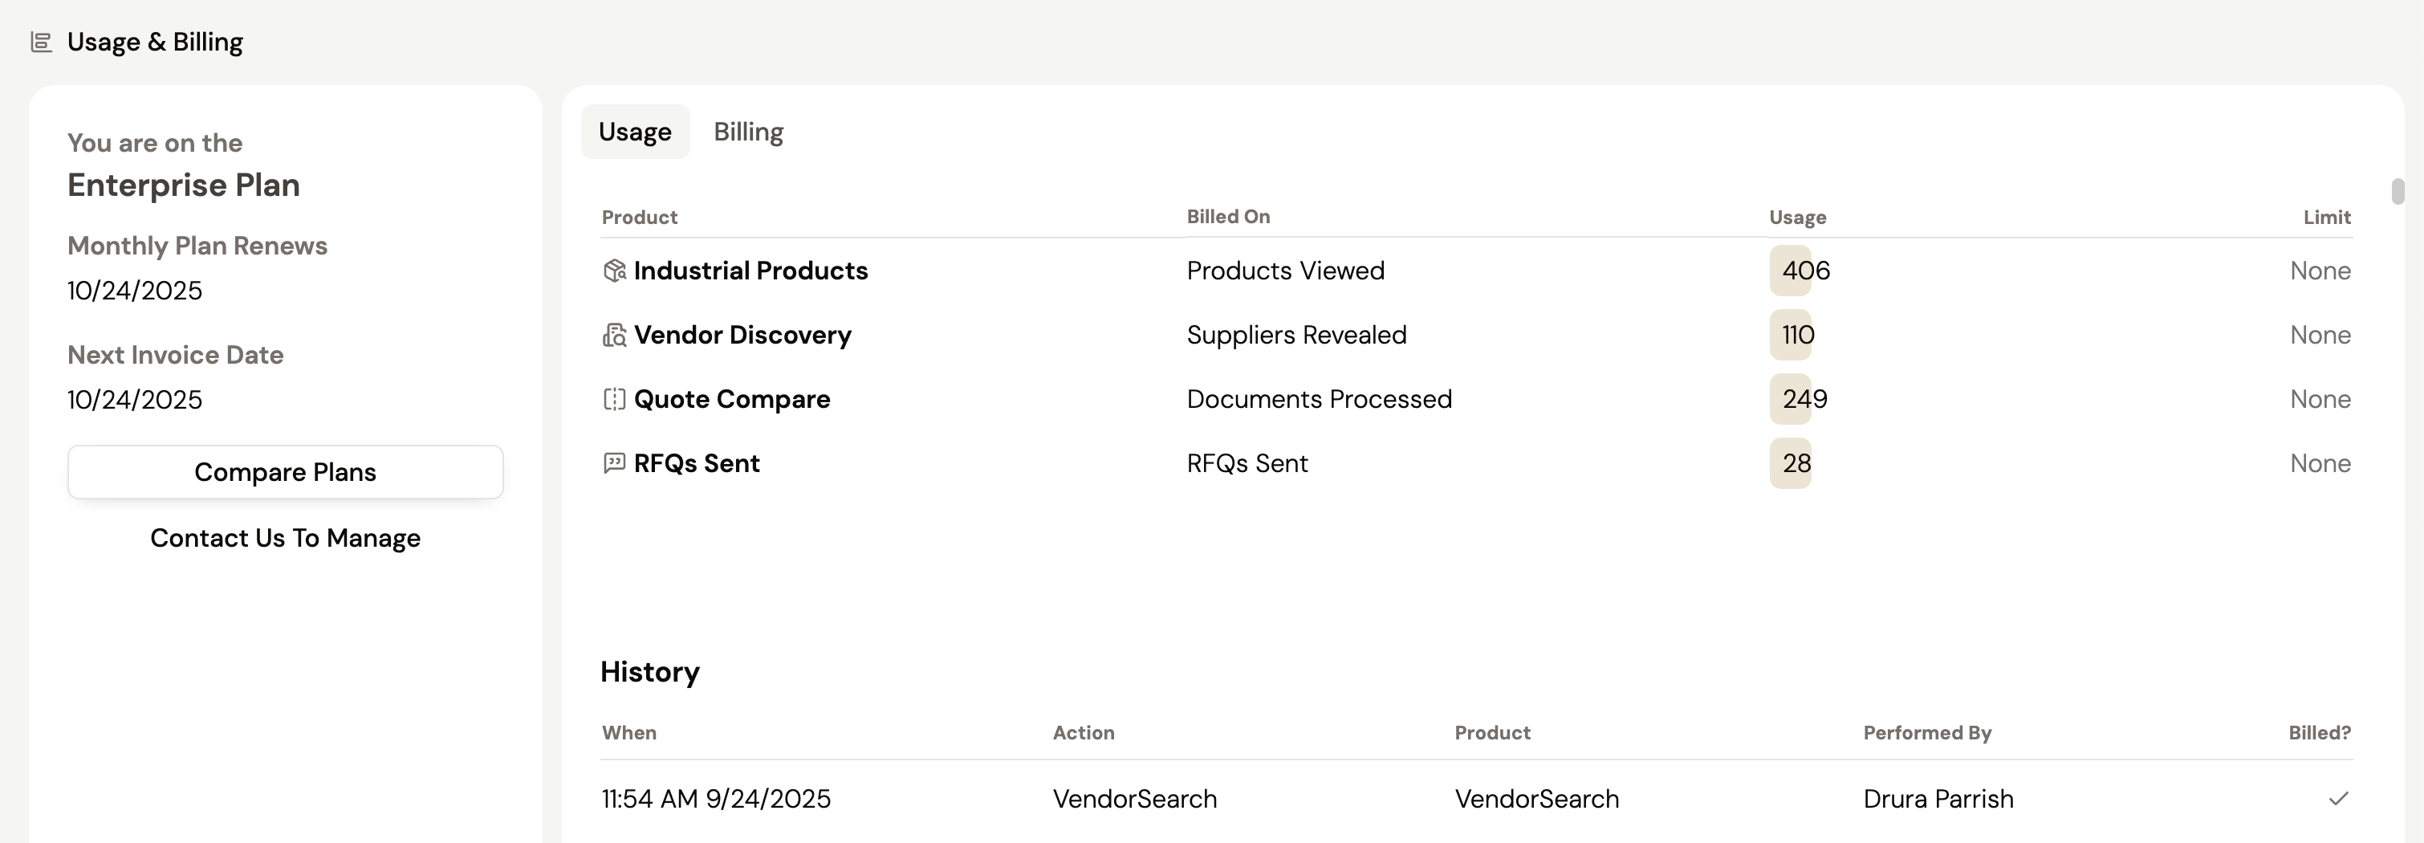Click the Quote Compare split-document icon

[613, 399]
